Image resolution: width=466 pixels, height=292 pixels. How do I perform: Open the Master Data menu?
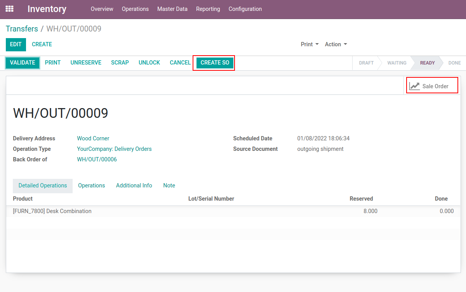pyautogui.click(x=172, y=9)
